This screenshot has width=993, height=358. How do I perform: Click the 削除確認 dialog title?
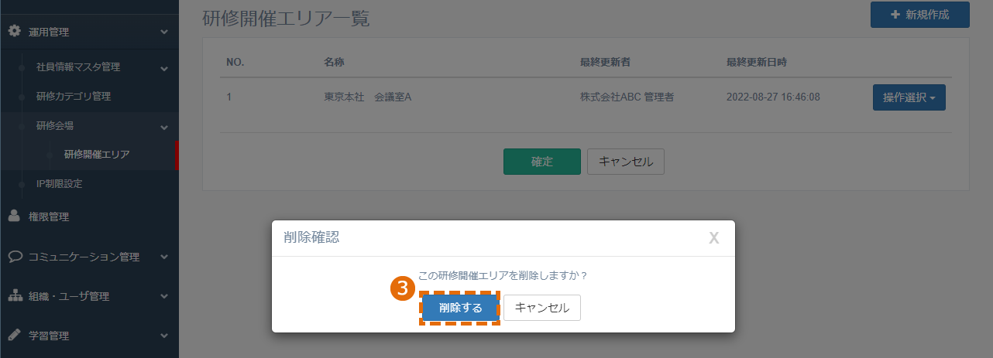(311, 237)
